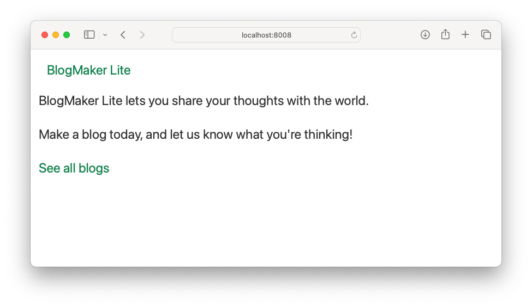Go forward with the right arrow
Viewport: 532px width, 307px height.
pyautogui.click(x=142, y=35)
